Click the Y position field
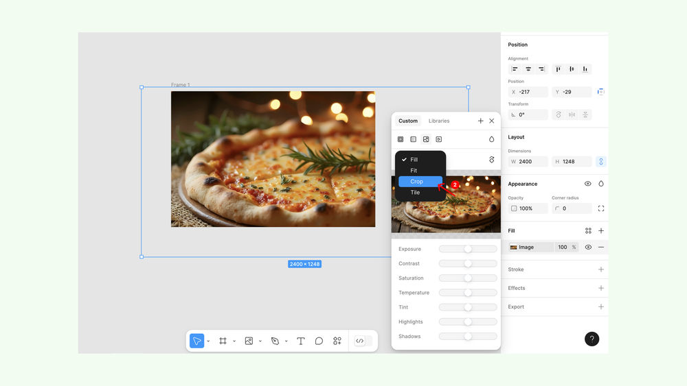Screen dimensions: 687x386 572,92
